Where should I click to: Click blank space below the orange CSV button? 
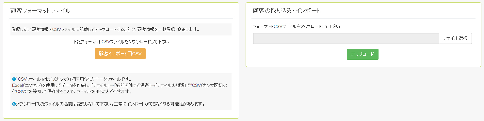coord(121,66)
